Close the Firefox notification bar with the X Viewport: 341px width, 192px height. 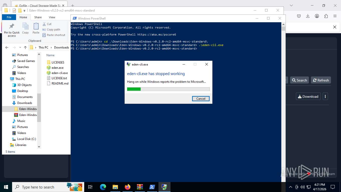tap(334, 27)
